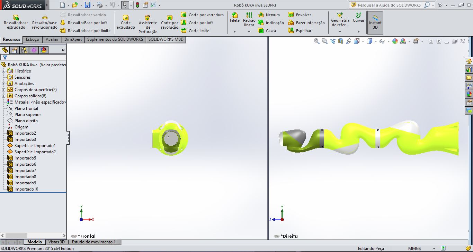Click the Edit Appearance color ball icon
Image resolution: width=473 pixels, height=252 pixels.
click(x=395, y=41)
